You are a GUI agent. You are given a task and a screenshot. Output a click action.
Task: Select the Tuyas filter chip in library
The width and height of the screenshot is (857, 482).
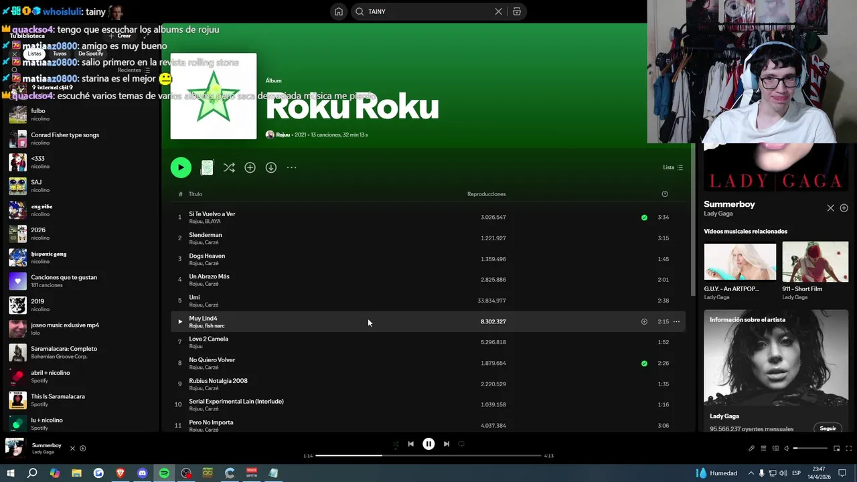point(60,54)
